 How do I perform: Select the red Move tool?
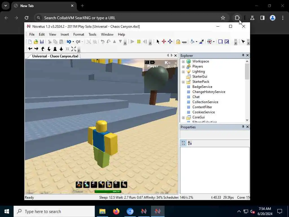(164, 42)
